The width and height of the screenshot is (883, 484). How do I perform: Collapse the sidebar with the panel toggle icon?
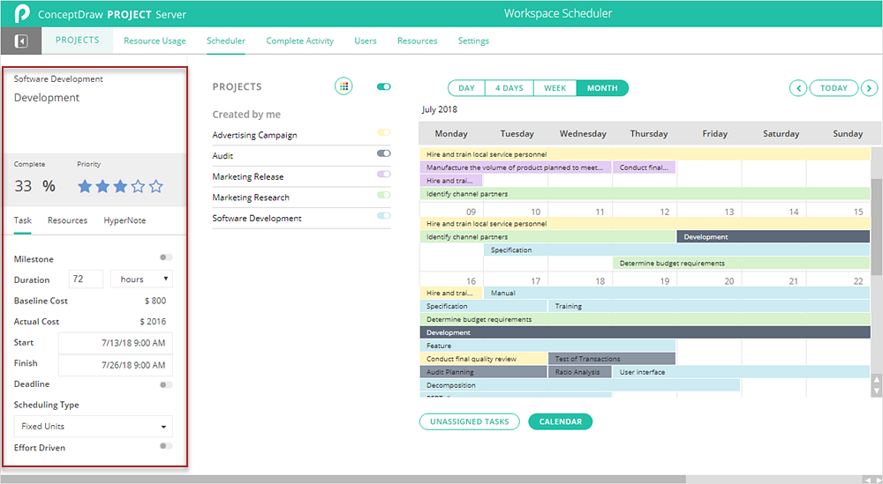tap(21, 41)
